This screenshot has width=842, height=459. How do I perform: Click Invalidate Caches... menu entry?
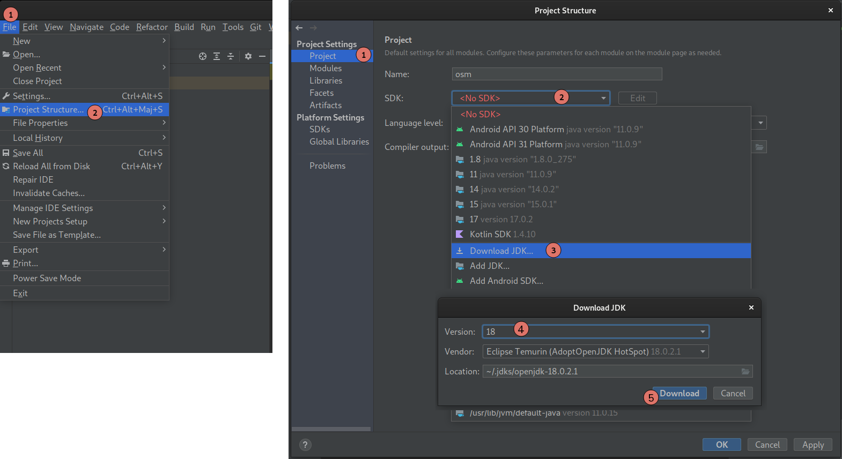(85, 193)
